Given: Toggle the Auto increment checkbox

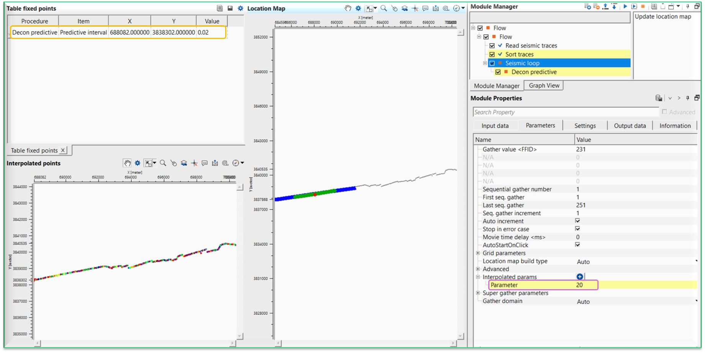Looking at the screenshot, I should (577, 221).
